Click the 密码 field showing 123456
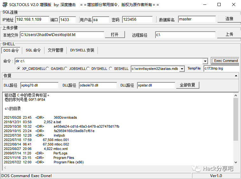This screenshot has width=241, height=179. point(137,19)
